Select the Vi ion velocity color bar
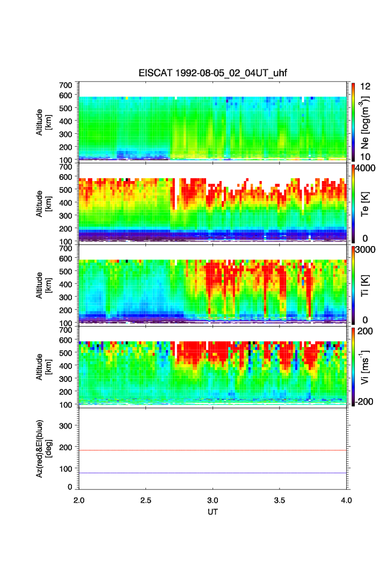Image resolution: width=380 pixels, height=571 pixels. point(353,366)
